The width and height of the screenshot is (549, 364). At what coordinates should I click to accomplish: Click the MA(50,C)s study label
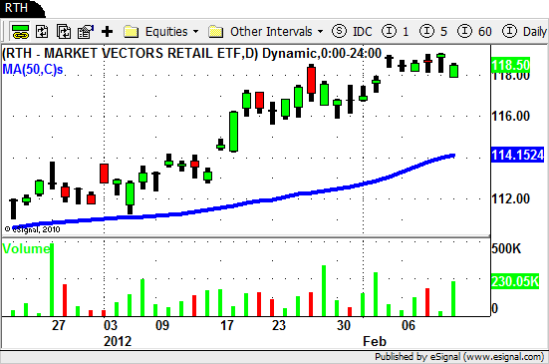[33, 70]
